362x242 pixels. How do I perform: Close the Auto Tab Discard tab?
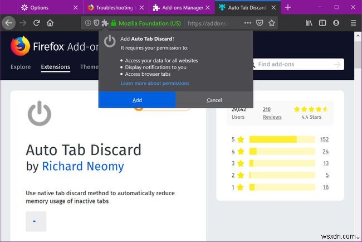pos(273,8)
